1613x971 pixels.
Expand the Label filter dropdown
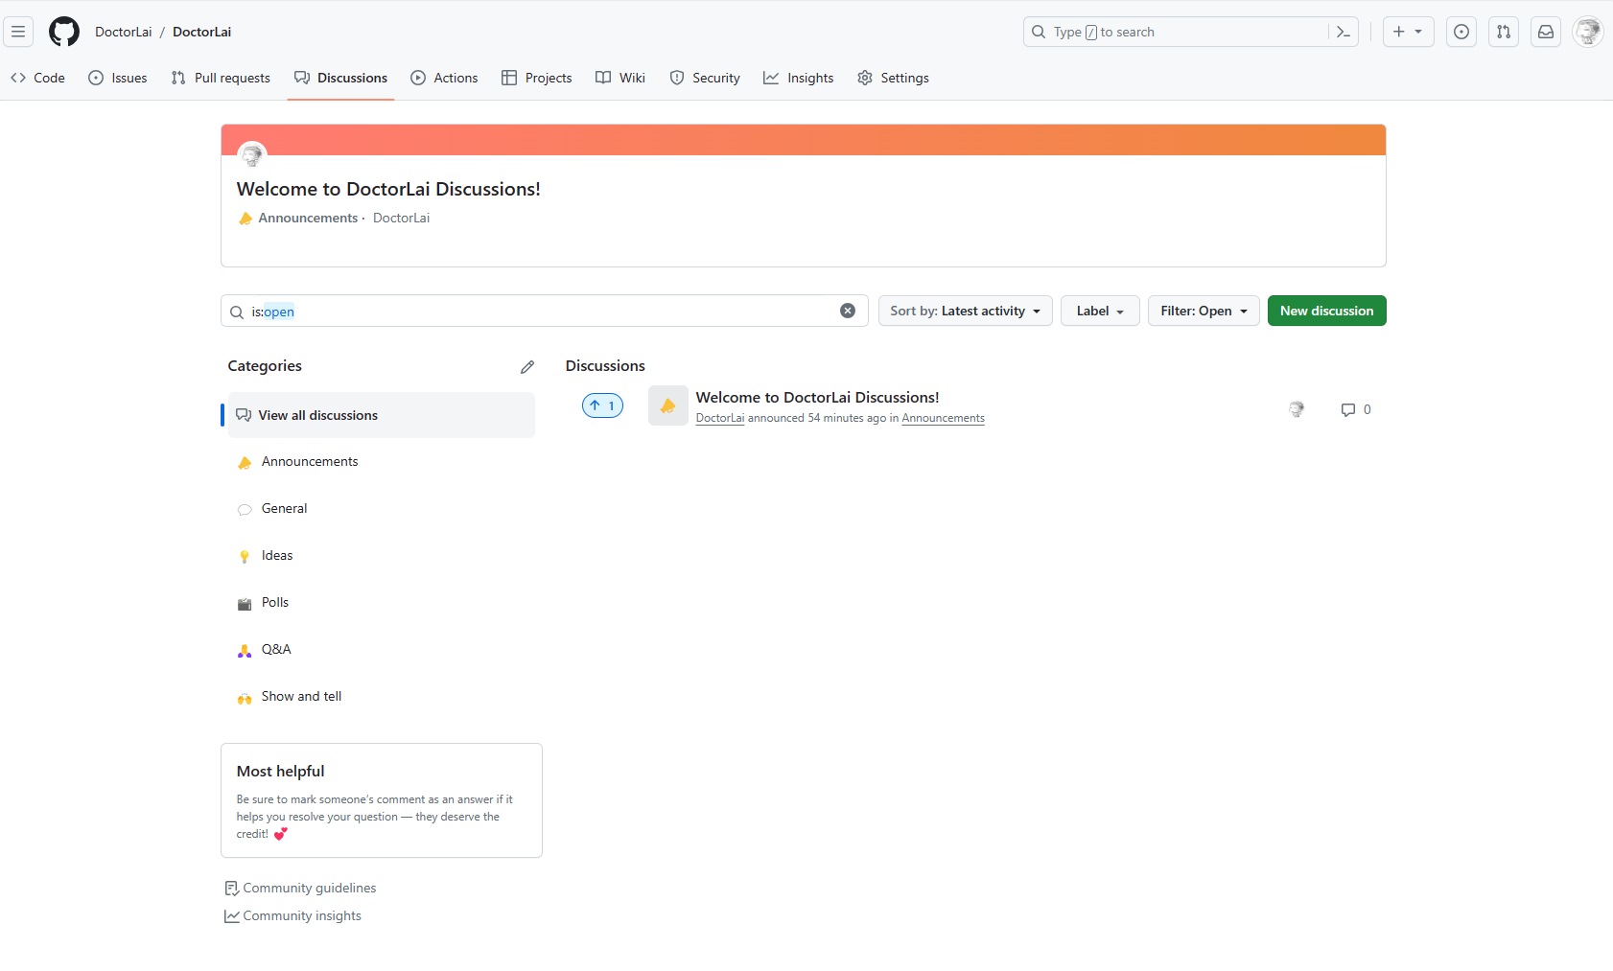click(x=1100, y=311)
